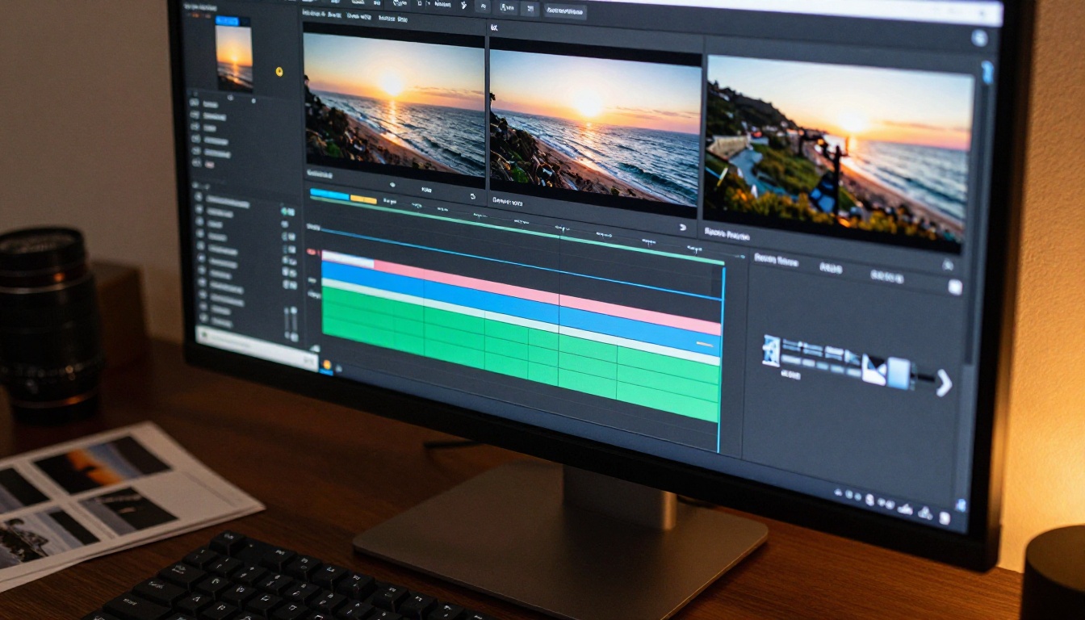Screen dimensions: 1085x620
Task: Click the wide button in the top toolbar
Action: click(x=564, y=11)
